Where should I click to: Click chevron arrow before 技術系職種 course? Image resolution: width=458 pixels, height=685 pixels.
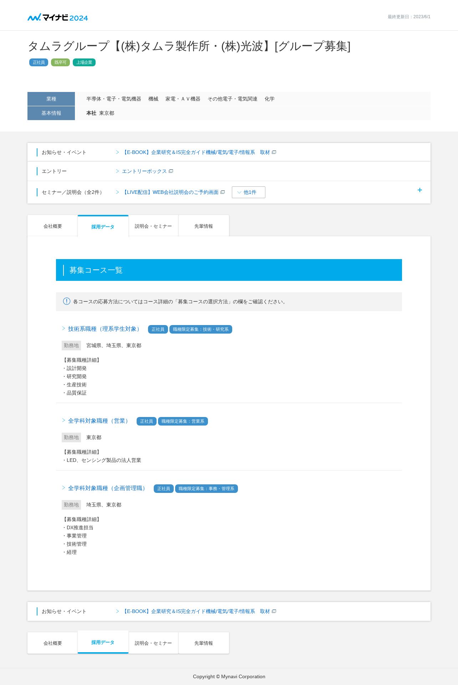point(63,329)
